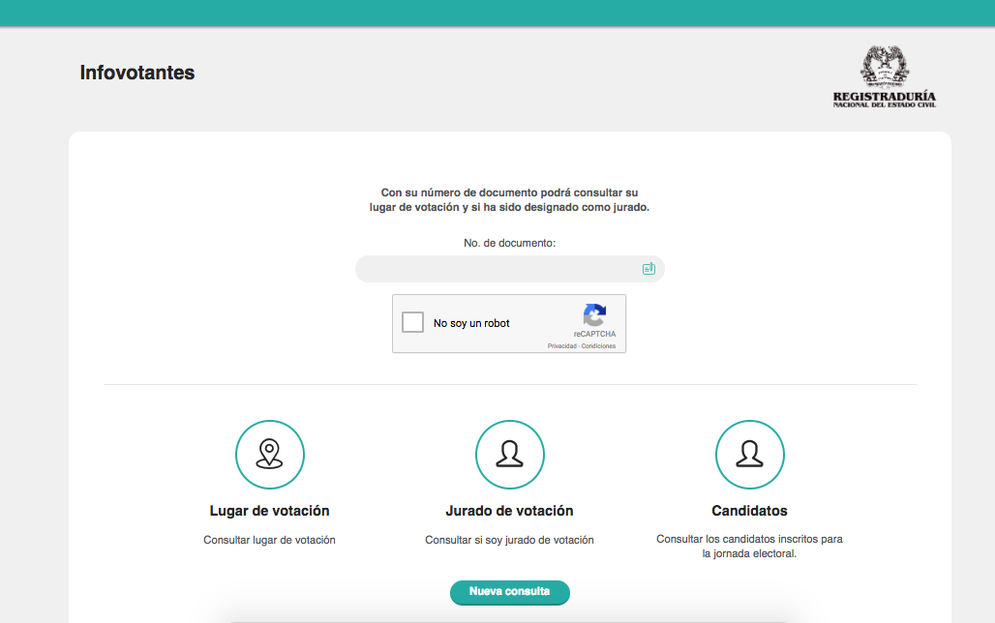Open the reCAPTCHA Condiciones link
Screen dimensions: 995x623
598,345
